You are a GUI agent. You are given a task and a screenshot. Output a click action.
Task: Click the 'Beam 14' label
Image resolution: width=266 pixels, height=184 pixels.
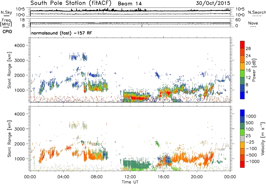[130, 4]
